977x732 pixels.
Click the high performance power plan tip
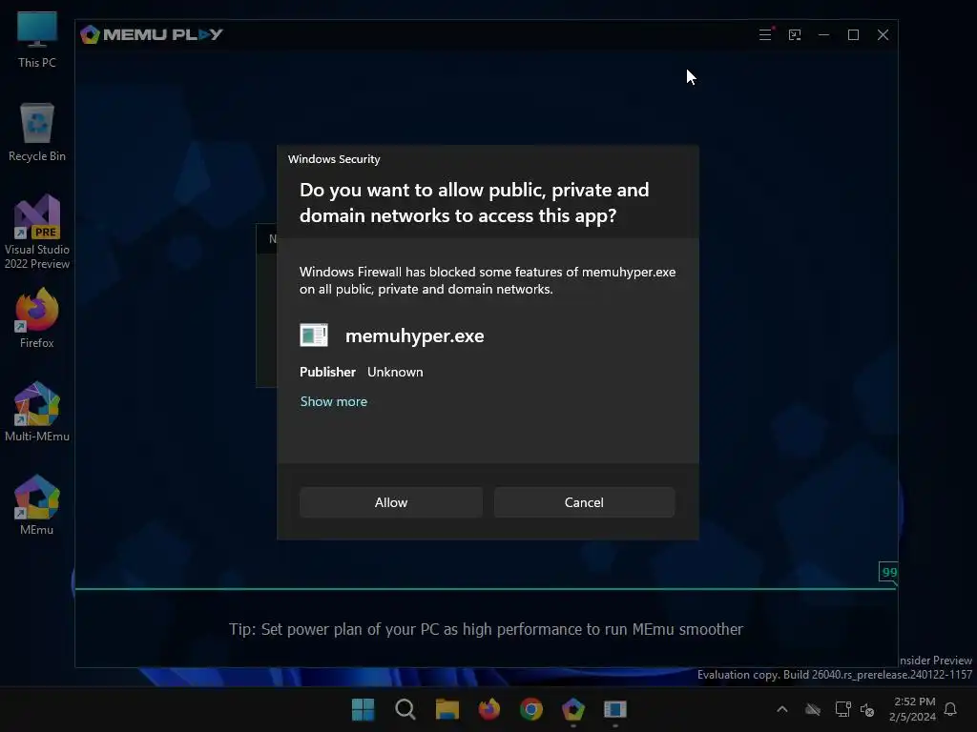[486, 629]
